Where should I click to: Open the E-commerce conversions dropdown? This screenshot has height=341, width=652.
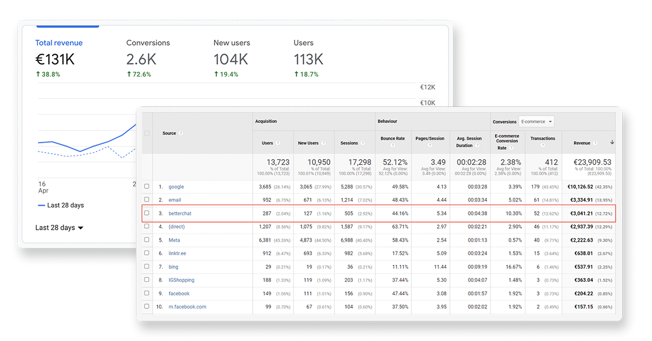coord(536,122)
